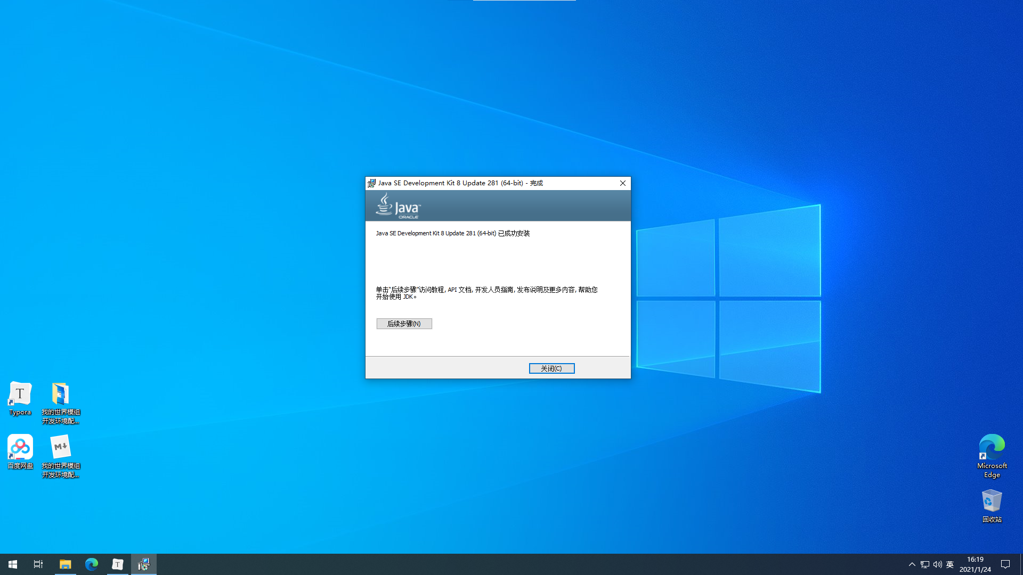Select the Java installer taskbar icon
Image resolution: width=1023 pixels, height=575 pixels.
click(144, 564)
